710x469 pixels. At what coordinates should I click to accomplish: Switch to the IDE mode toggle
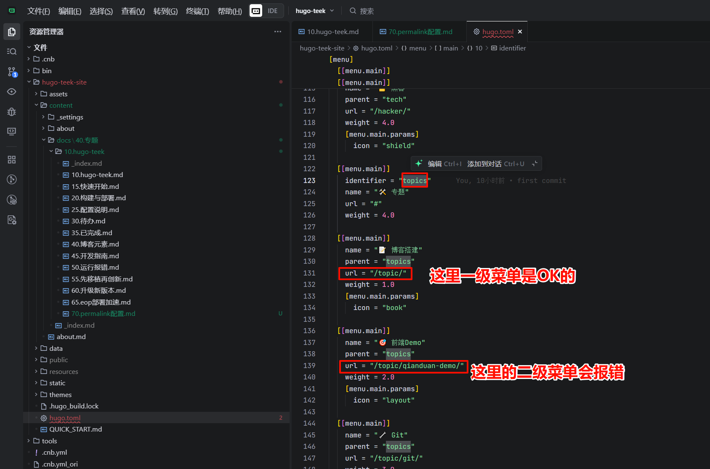(x=272, y=11)
